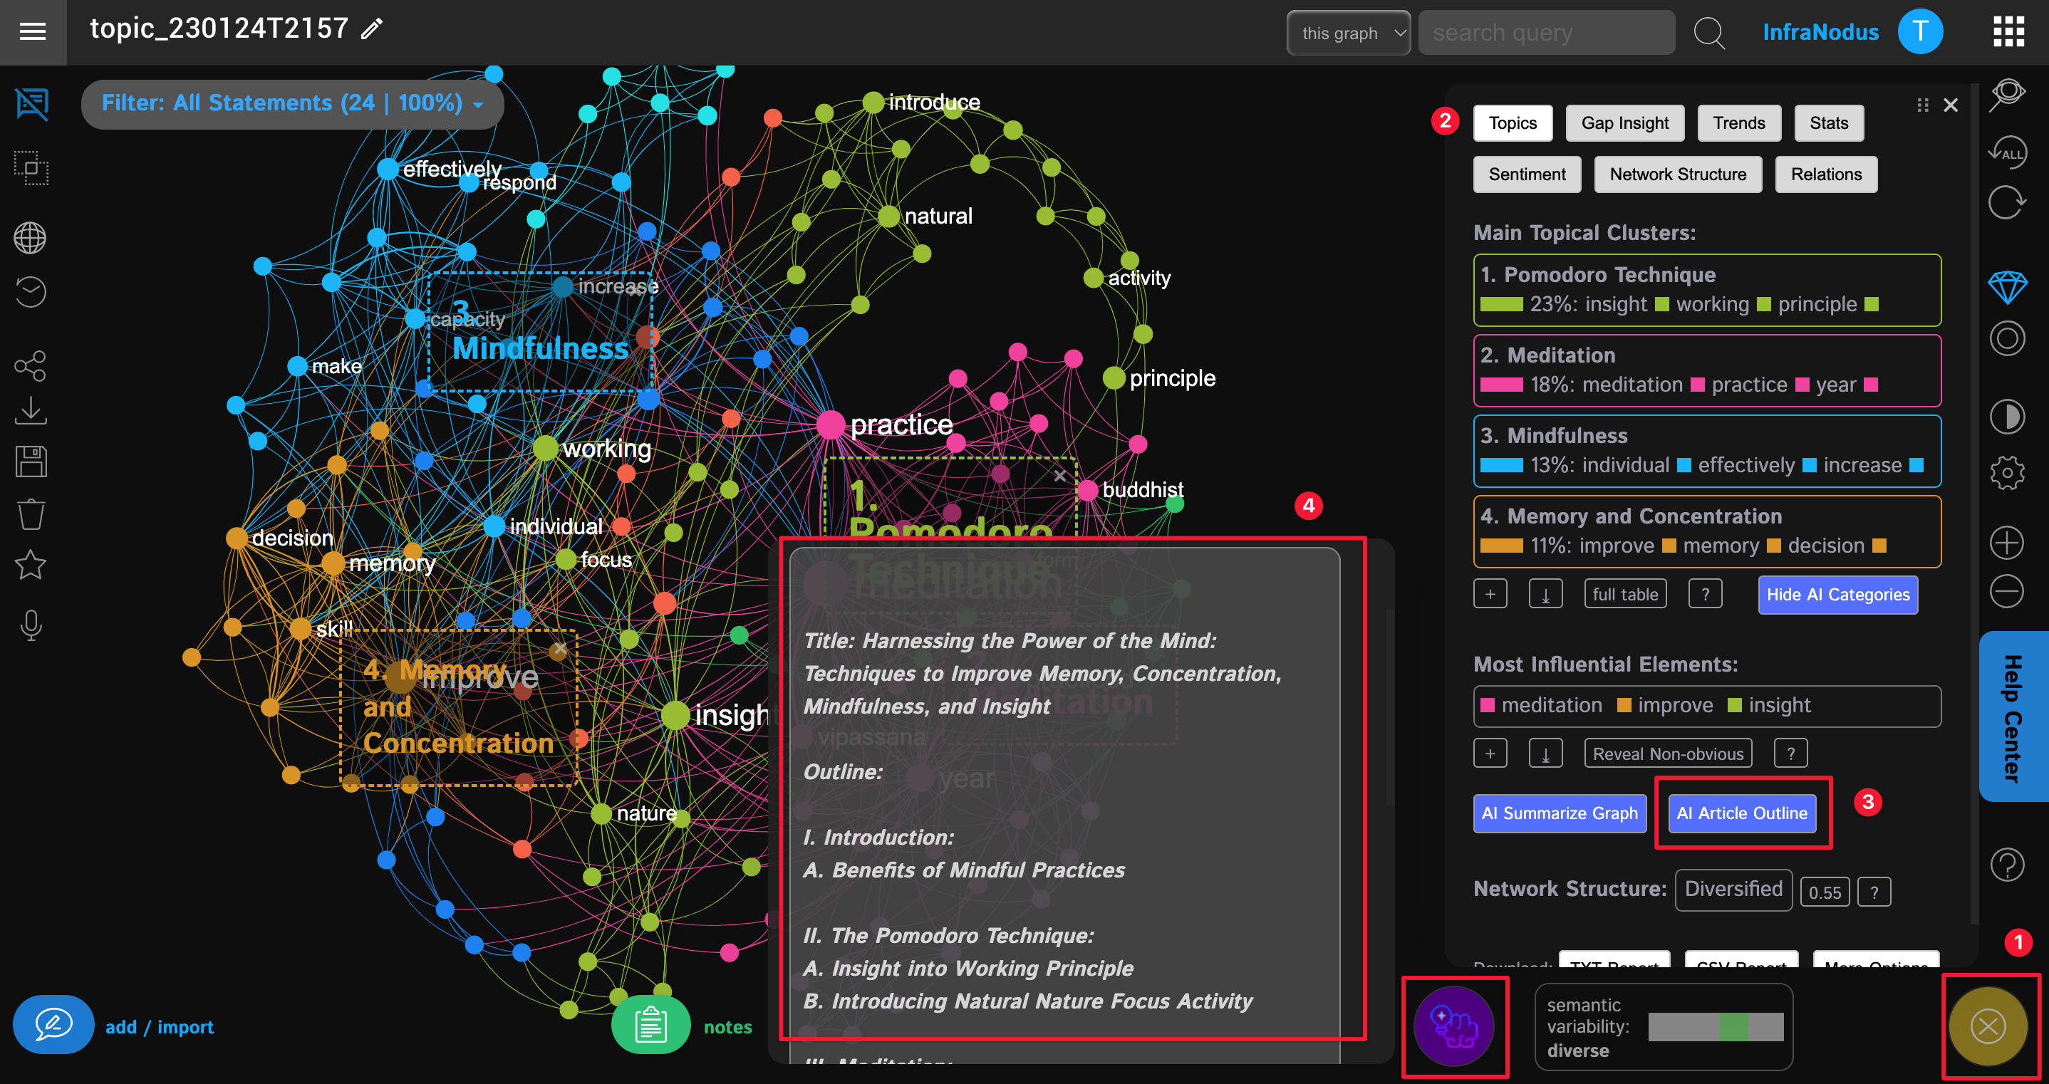Click Hide AI Categories toggle button

point(1837,595)
